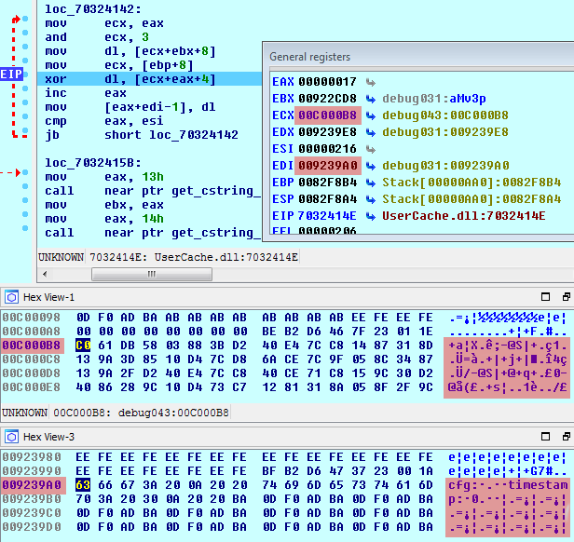This screenshot has height=542, width=574.
Task: Click highlighted byte C0 in Hex View-1
Action: click(83, 346)
